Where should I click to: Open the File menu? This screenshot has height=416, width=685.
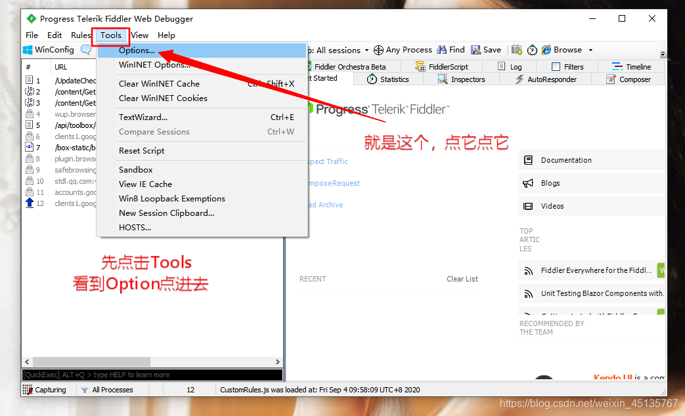point(32,35)
